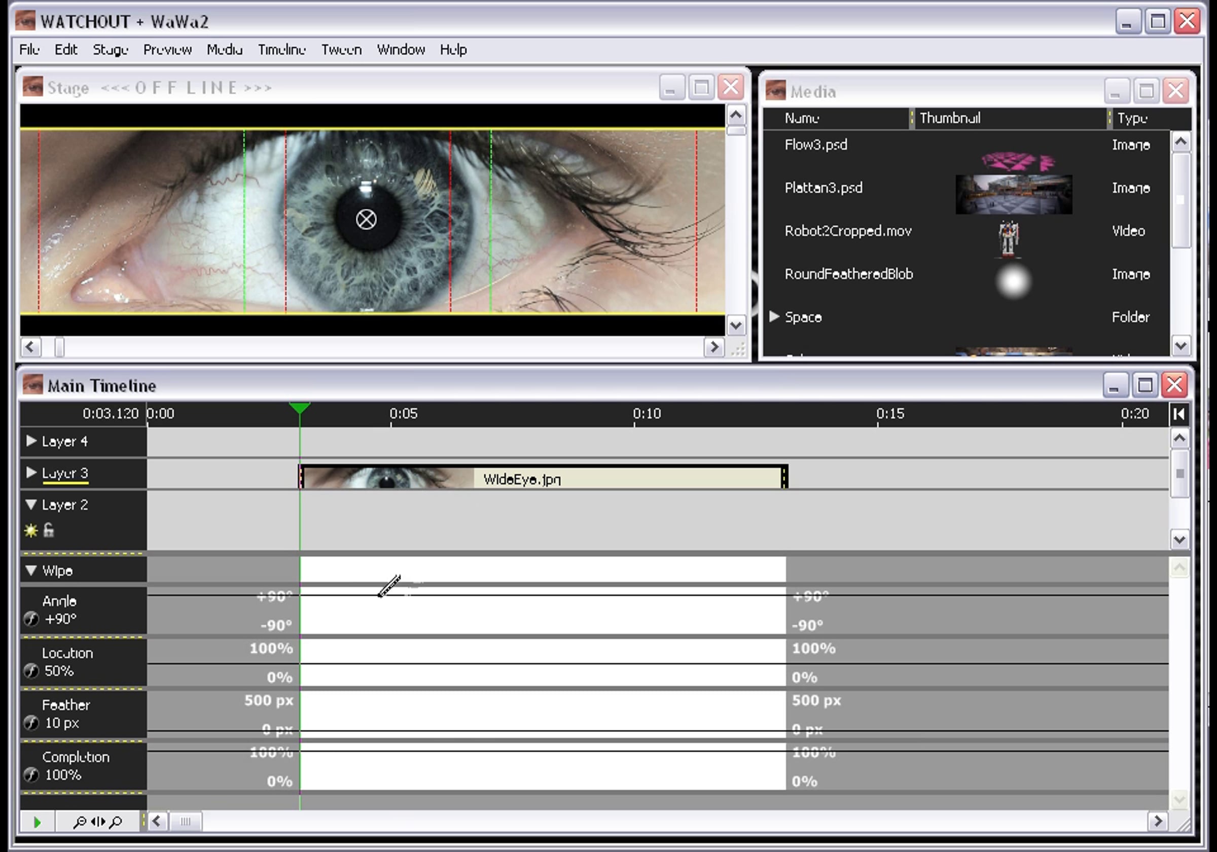Viewport: 1217px width, 852px height.
Task: Click the timeline zoom-in magnifier icon
Action: (116, 822)
